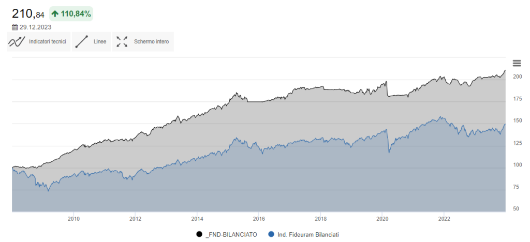
Task: Select the Linee text label
Action: [100, 42]
